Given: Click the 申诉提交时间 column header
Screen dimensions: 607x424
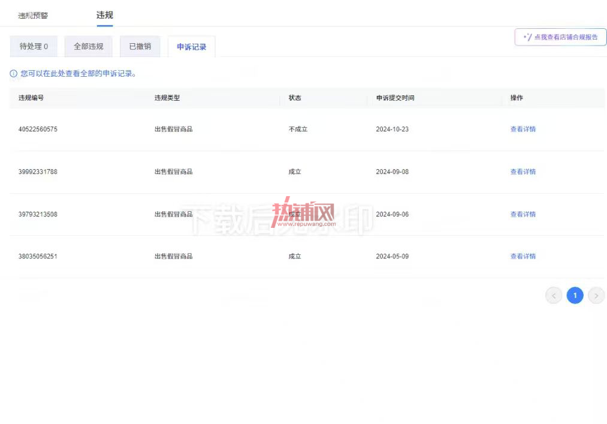Looking at the screenshot, I should (395, 98).
